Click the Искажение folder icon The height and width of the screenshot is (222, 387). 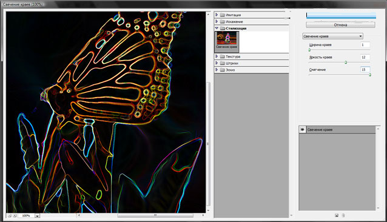coord(222,21)
